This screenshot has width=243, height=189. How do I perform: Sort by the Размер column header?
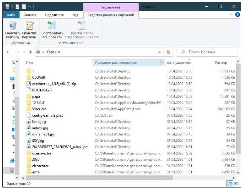[221, 63]
